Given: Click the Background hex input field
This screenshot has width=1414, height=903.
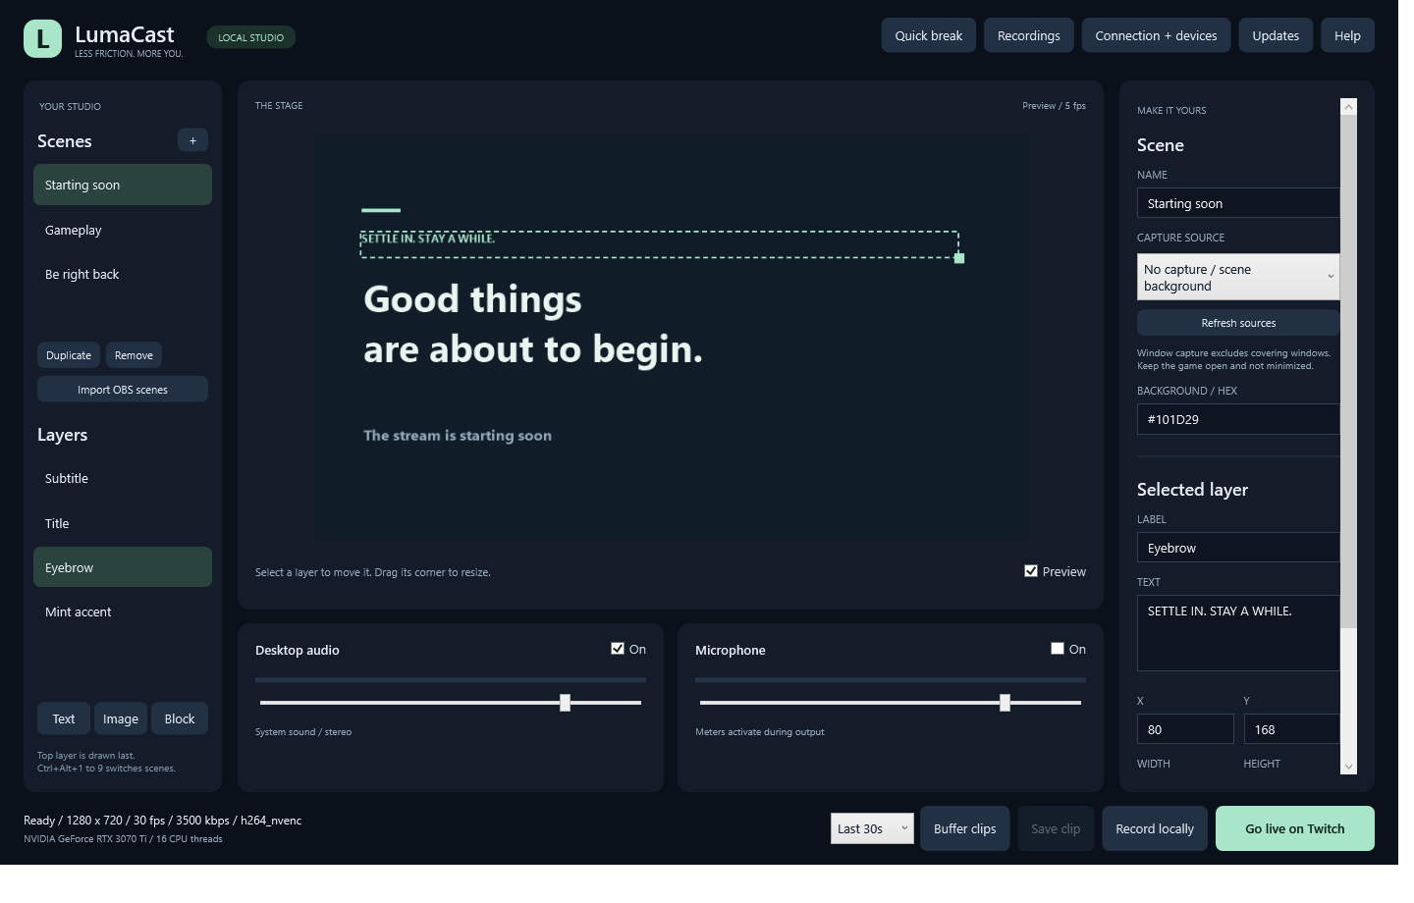Looking at the screenshot, I should tap(1238, 419).
